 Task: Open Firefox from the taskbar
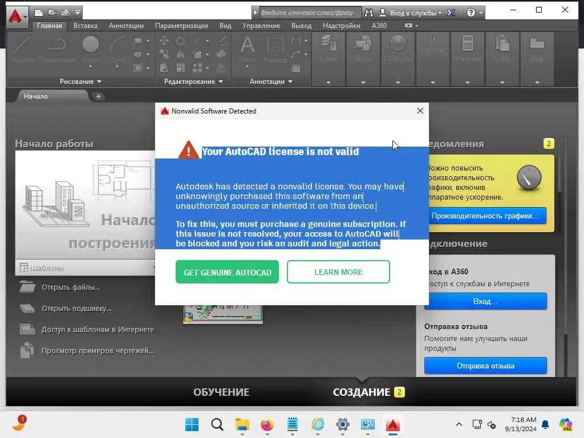click(267, 424)
